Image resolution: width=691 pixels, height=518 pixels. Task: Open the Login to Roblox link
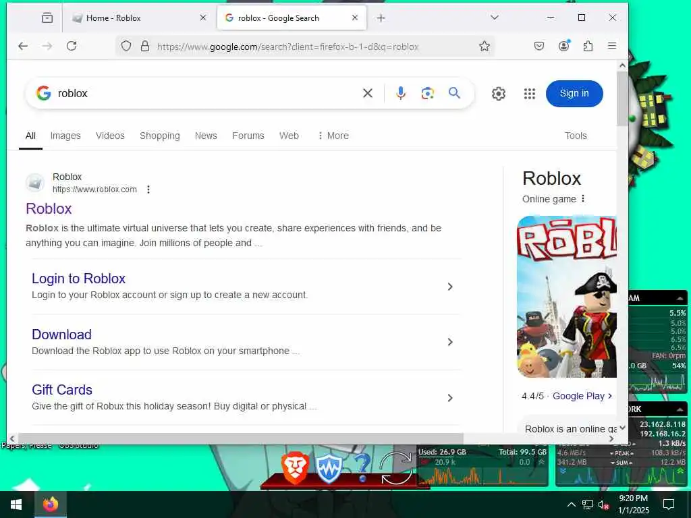tap(78, 279)
